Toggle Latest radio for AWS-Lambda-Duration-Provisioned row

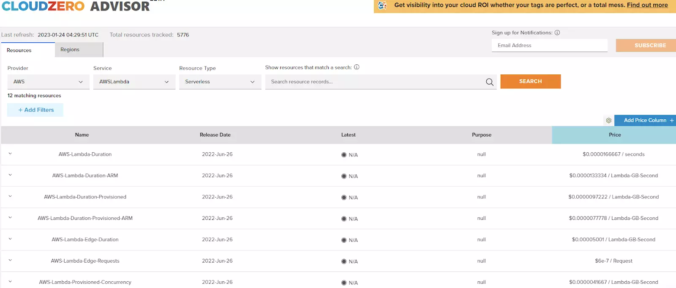pos(344,197)
